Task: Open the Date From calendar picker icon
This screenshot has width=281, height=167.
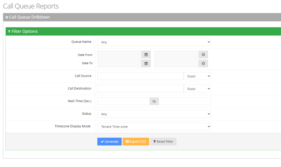Action: tap(146, 55)
